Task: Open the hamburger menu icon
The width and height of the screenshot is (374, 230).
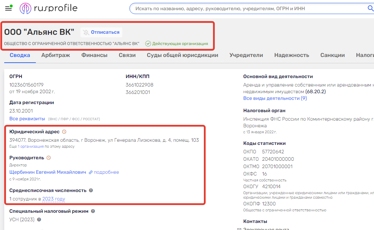Action: pos(8,8)
